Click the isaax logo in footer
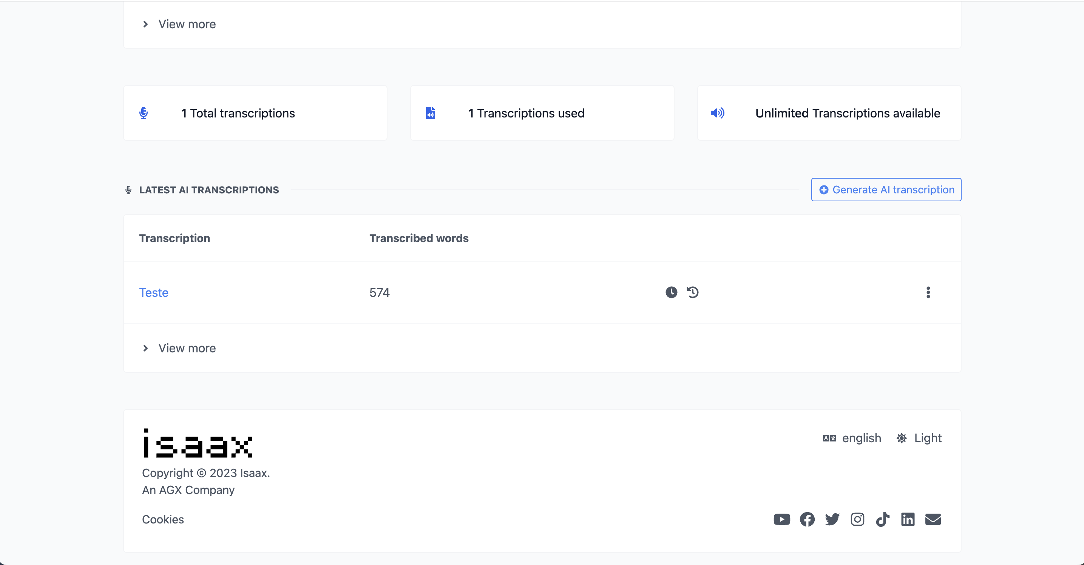 pyautogui.click(x=198, y=443)
